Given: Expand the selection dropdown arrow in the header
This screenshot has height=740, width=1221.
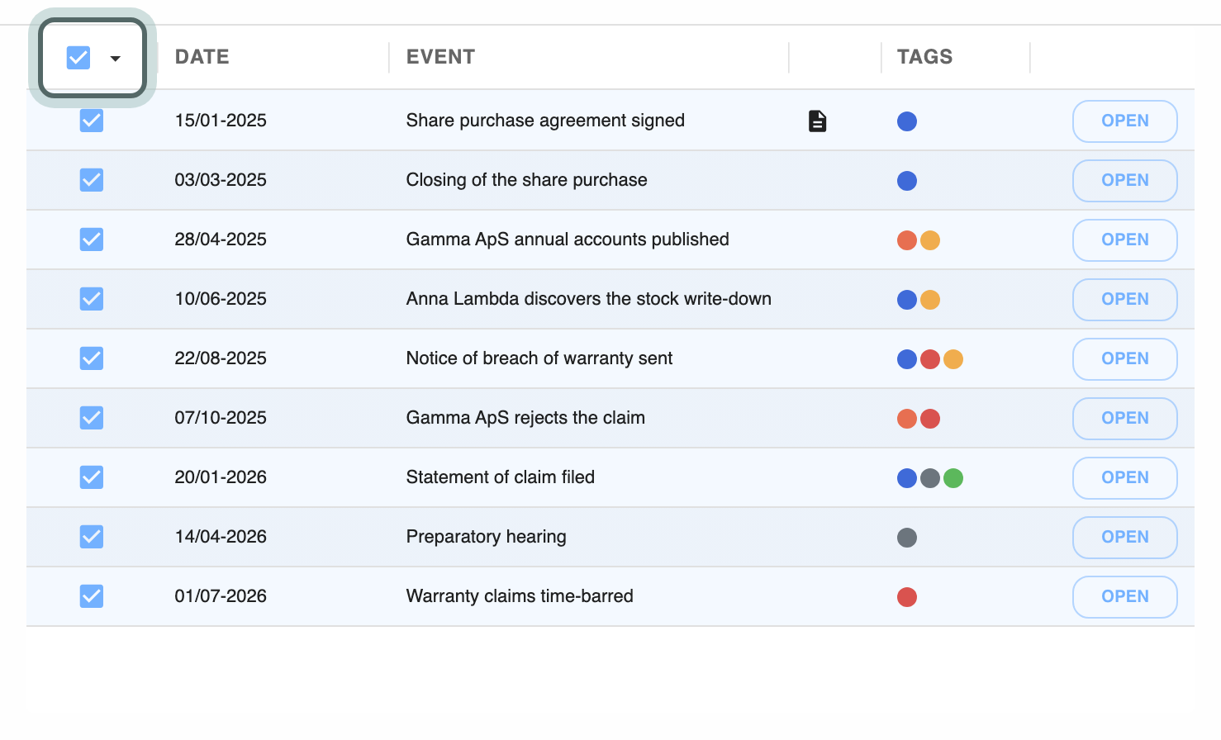Looking at the screenshot, I should click(x=116, y=59).
